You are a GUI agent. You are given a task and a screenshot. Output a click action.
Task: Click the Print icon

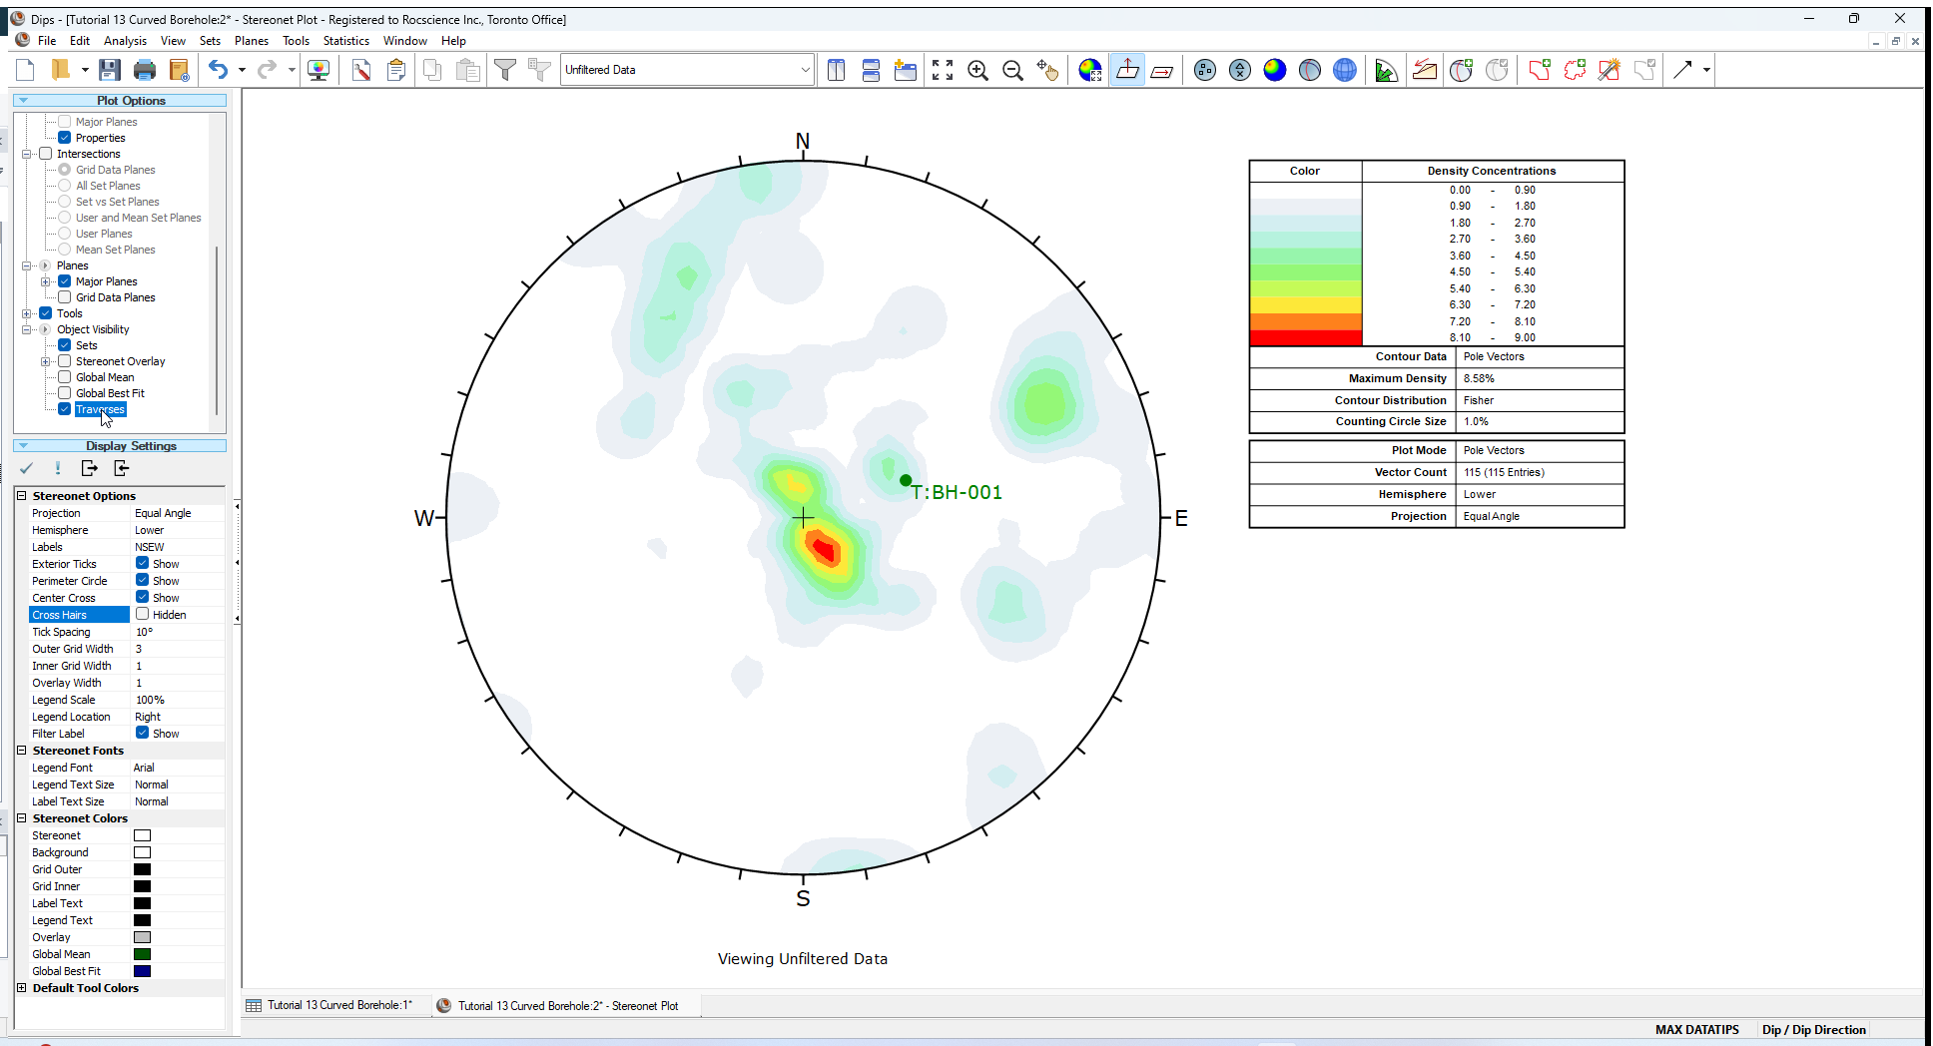(x=145, y=70)
